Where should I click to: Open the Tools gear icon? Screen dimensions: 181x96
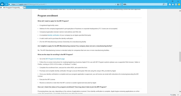(x=176, y=4)
